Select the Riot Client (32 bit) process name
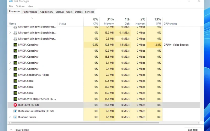 (x=28, y=105)
